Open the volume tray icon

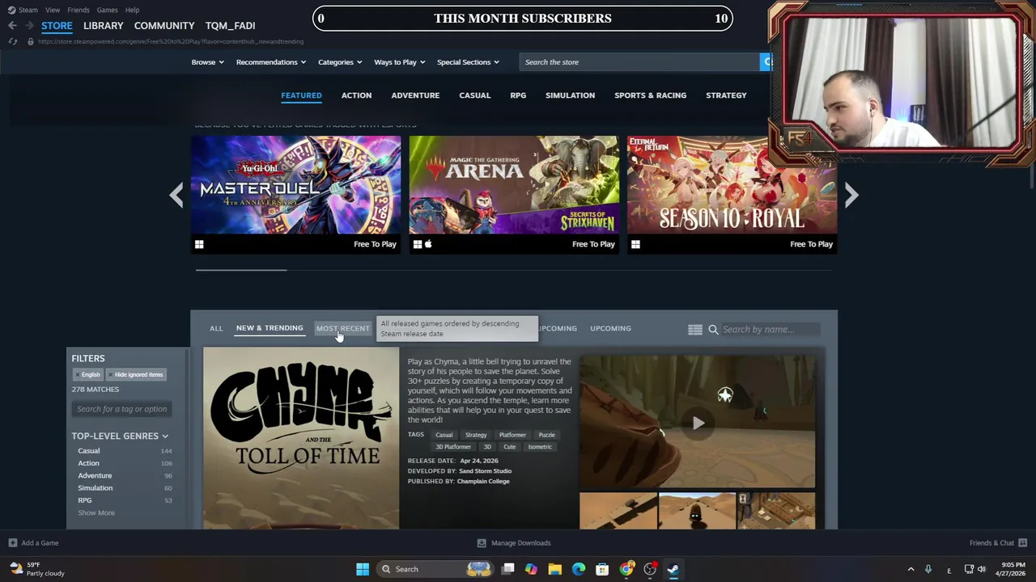point(982,569)
